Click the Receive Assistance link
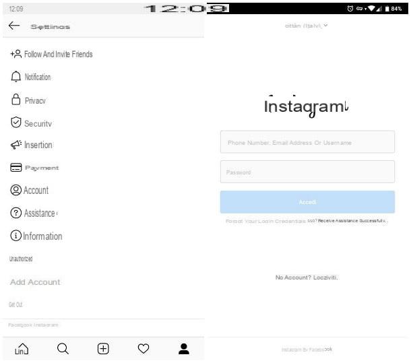This screenshot has height=363, width=411. (x=353, y=221)
